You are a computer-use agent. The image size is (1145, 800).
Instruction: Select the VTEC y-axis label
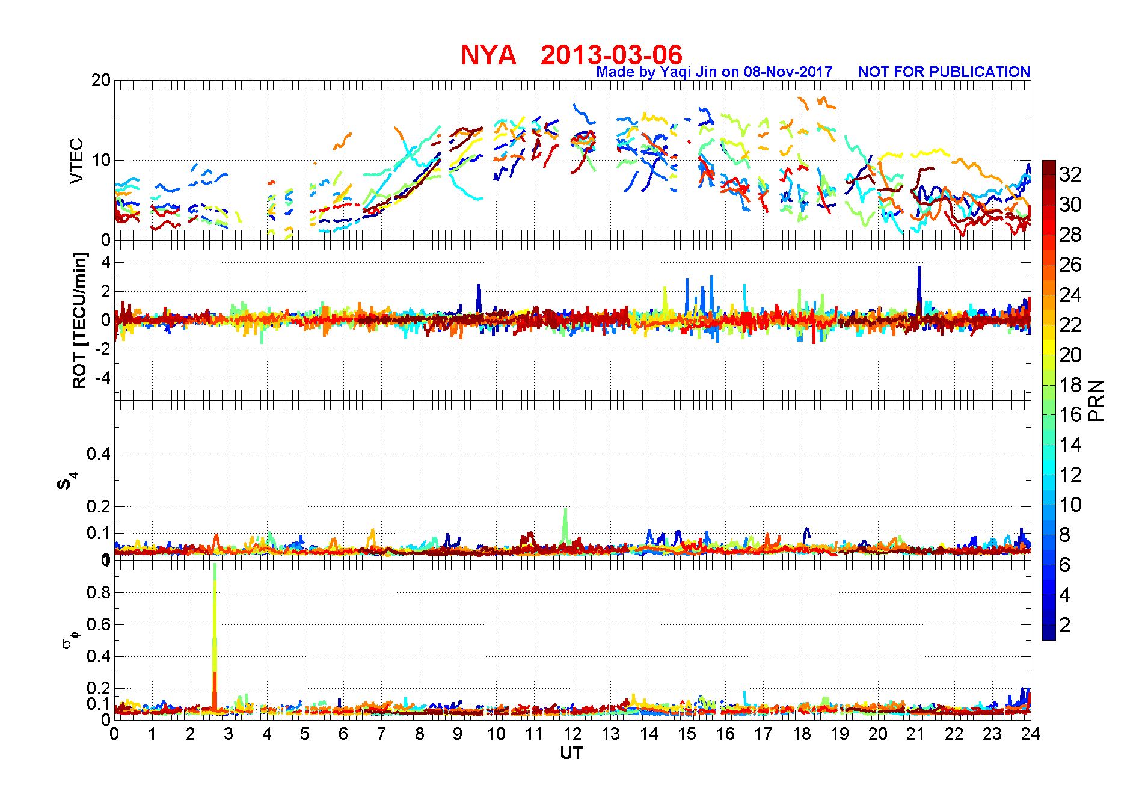tap(76, 161)
